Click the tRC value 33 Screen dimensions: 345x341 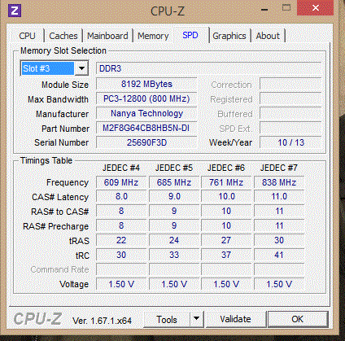point(174,255)
